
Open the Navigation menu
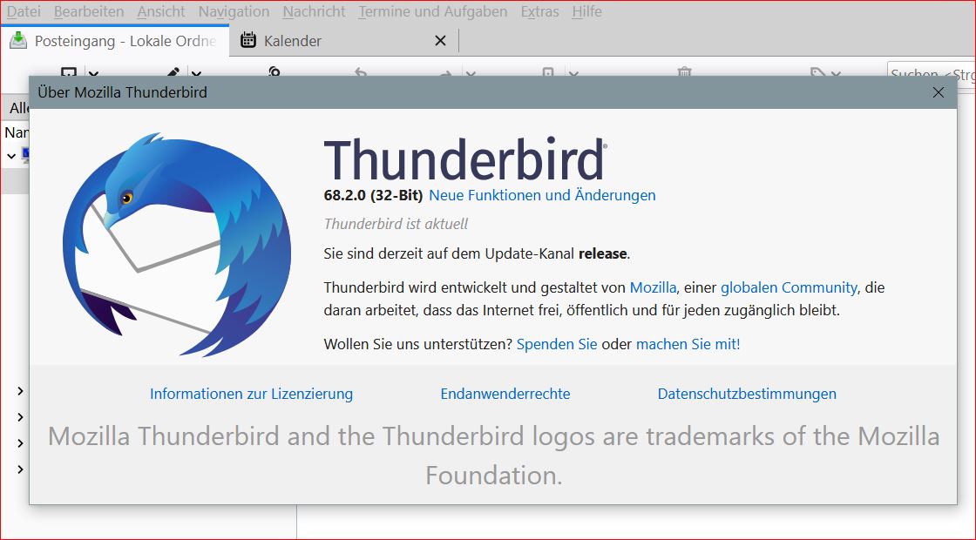click(x=234, y=11)
